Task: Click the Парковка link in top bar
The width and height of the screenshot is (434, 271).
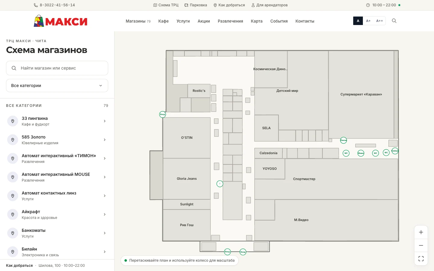Action: click(x=196, y=5)
